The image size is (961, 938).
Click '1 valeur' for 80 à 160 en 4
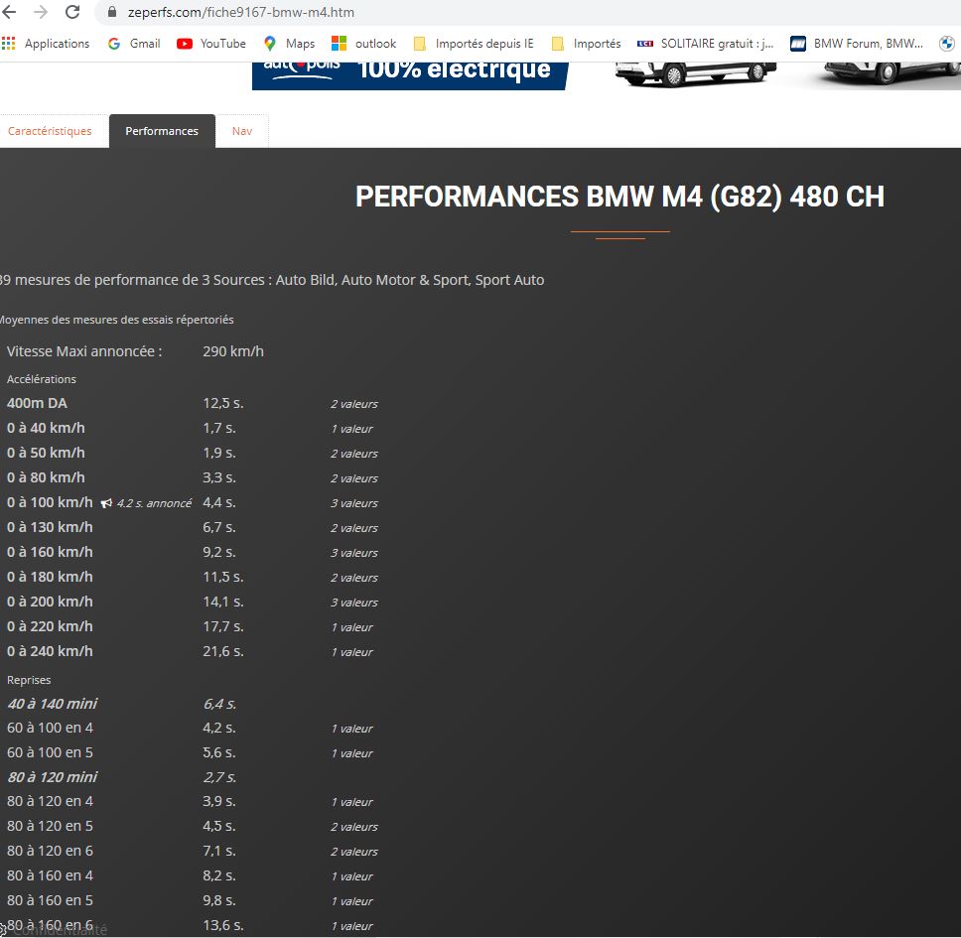coord(351,876)
